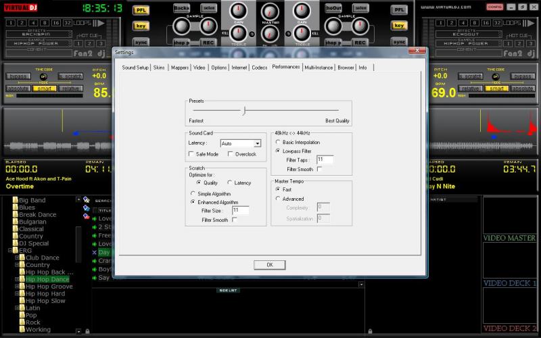Set left deck loop length to 4
The width and height of the screenshot is (541, 338).
coord(33,23)
